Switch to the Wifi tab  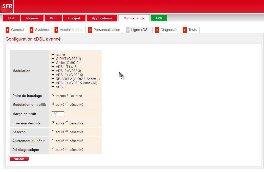(53, 18)
